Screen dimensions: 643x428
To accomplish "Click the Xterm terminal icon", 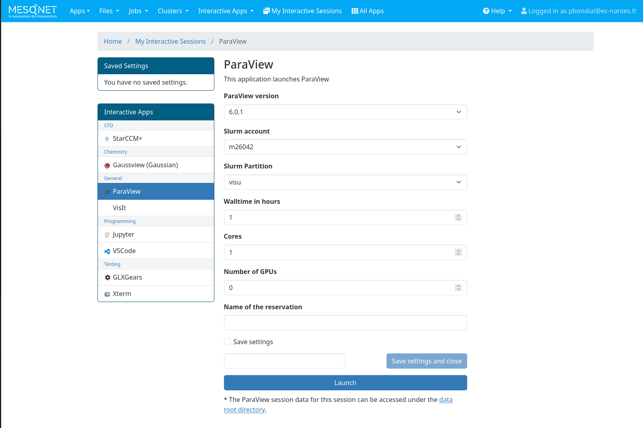I will pos(107,294).
